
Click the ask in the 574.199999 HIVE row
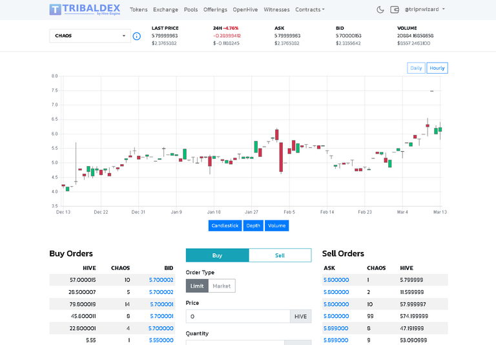tap(336, 316)
